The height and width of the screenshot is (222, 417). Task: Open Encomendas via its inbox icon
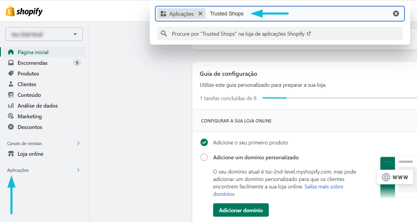(x=11, y=63)
